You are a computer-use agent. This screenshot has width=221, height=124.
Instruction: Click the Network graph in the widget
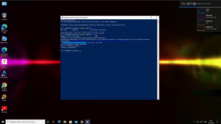(201, 28)
